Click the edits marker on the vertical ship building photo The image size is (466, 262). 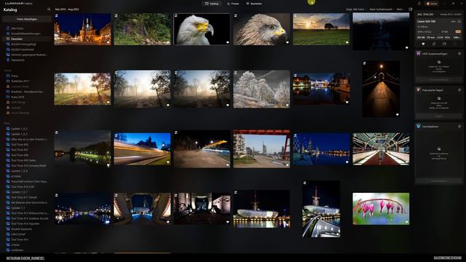click(x=305, y=183)
